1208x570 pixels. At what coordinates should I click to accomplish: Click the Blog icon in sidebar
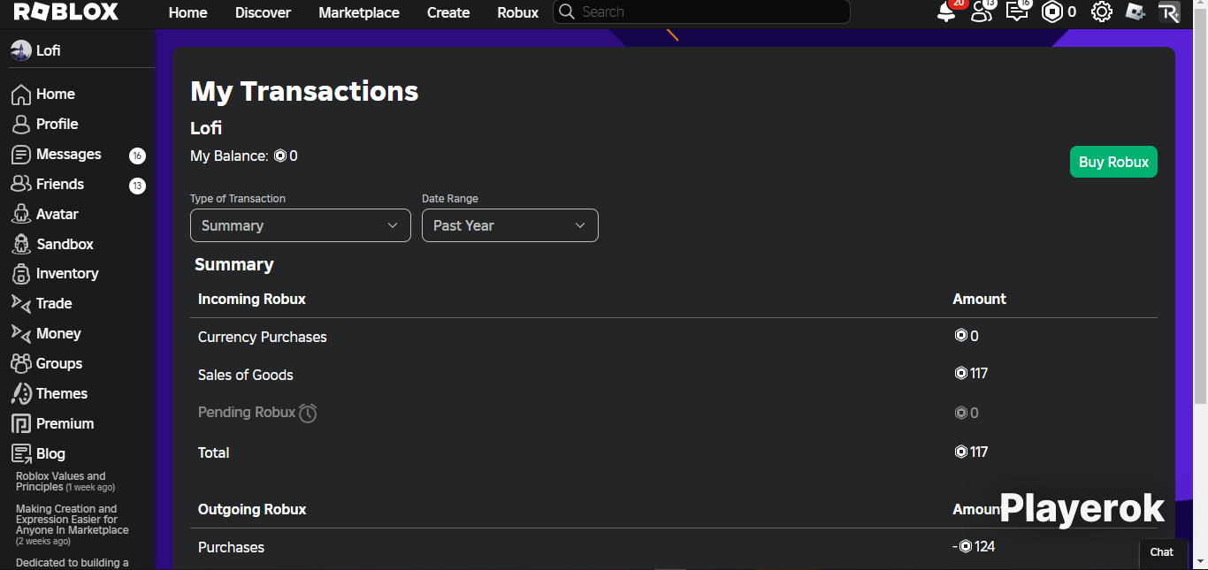(20, 453)
